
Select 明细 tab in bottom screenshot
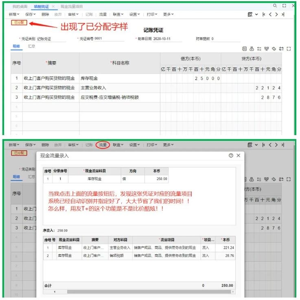pyautogui.click(x=16, y=177)
